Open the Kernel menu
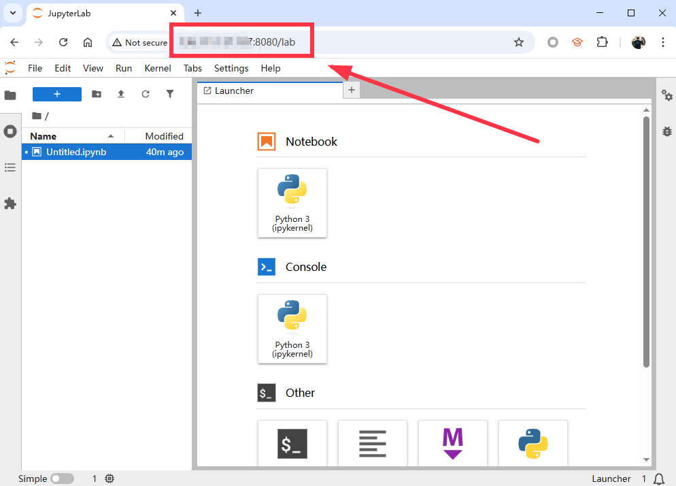The image size is (676, 486). (x=158, y=68)
